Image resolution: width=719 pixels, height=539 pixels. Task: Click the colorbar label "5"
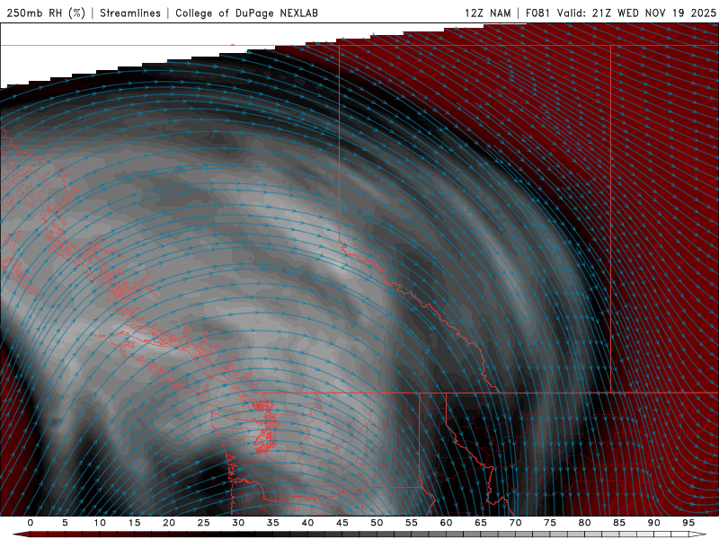pos(65,523)
